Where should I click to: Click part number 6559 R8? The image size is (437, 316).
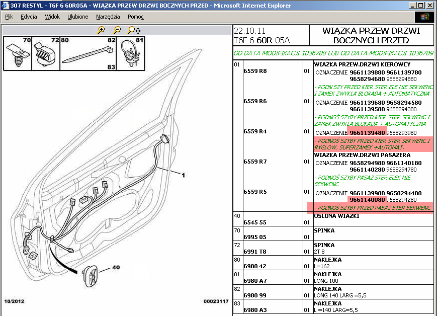(x=255, y=71)
